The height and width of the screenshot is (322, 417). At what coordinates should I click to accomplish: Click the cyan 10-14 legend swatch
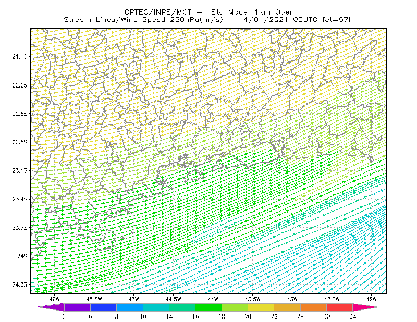156,307
